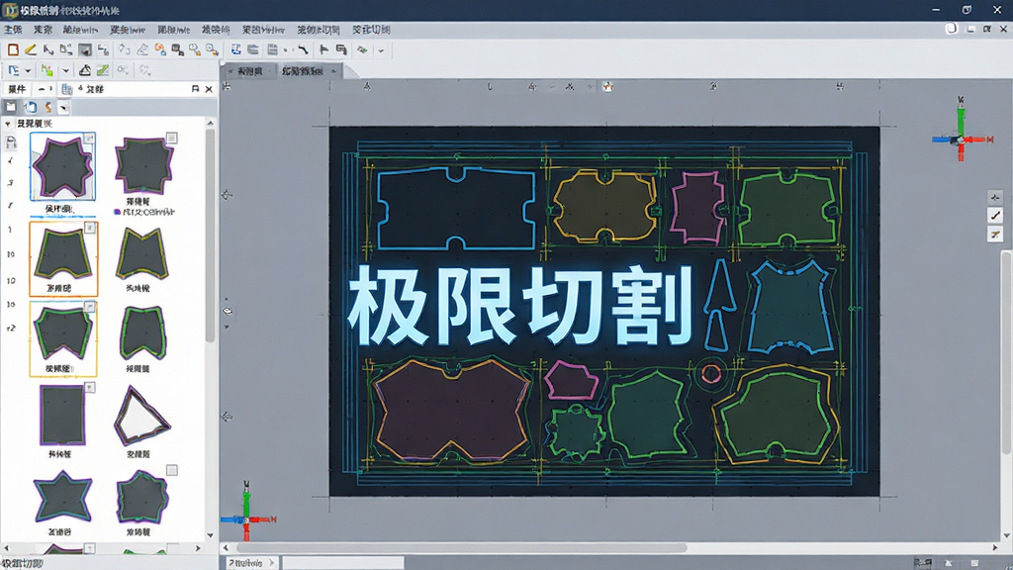Toggle the checkbox above the jagged thumbnail in the bottom-right

pyautogui.click(x=171, y=470)
